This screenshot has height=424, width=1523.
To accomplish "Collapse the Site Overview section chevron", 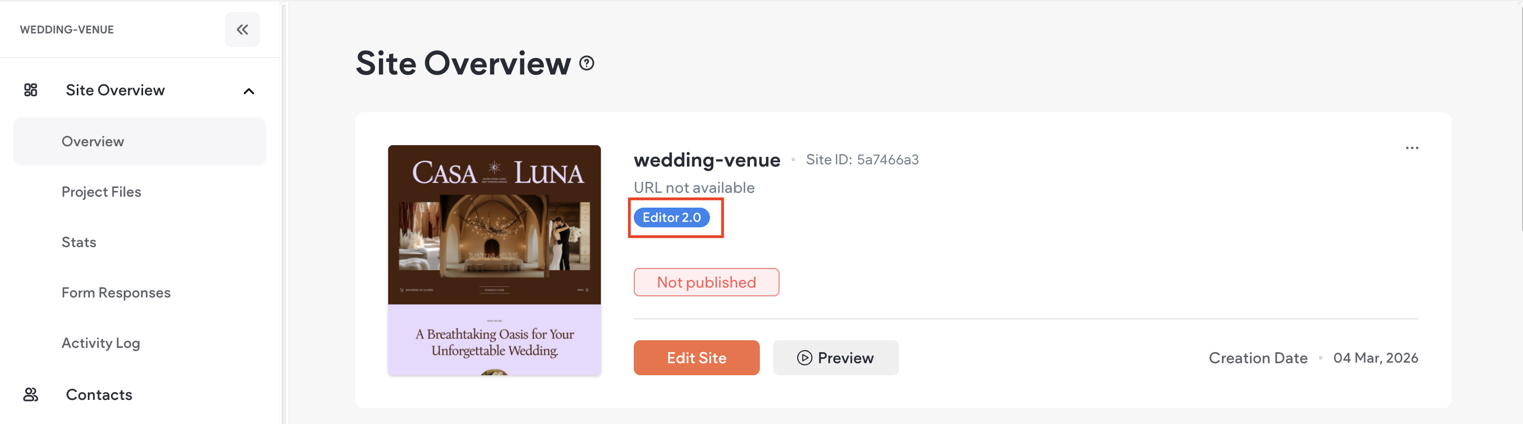I will click(249, 91).
